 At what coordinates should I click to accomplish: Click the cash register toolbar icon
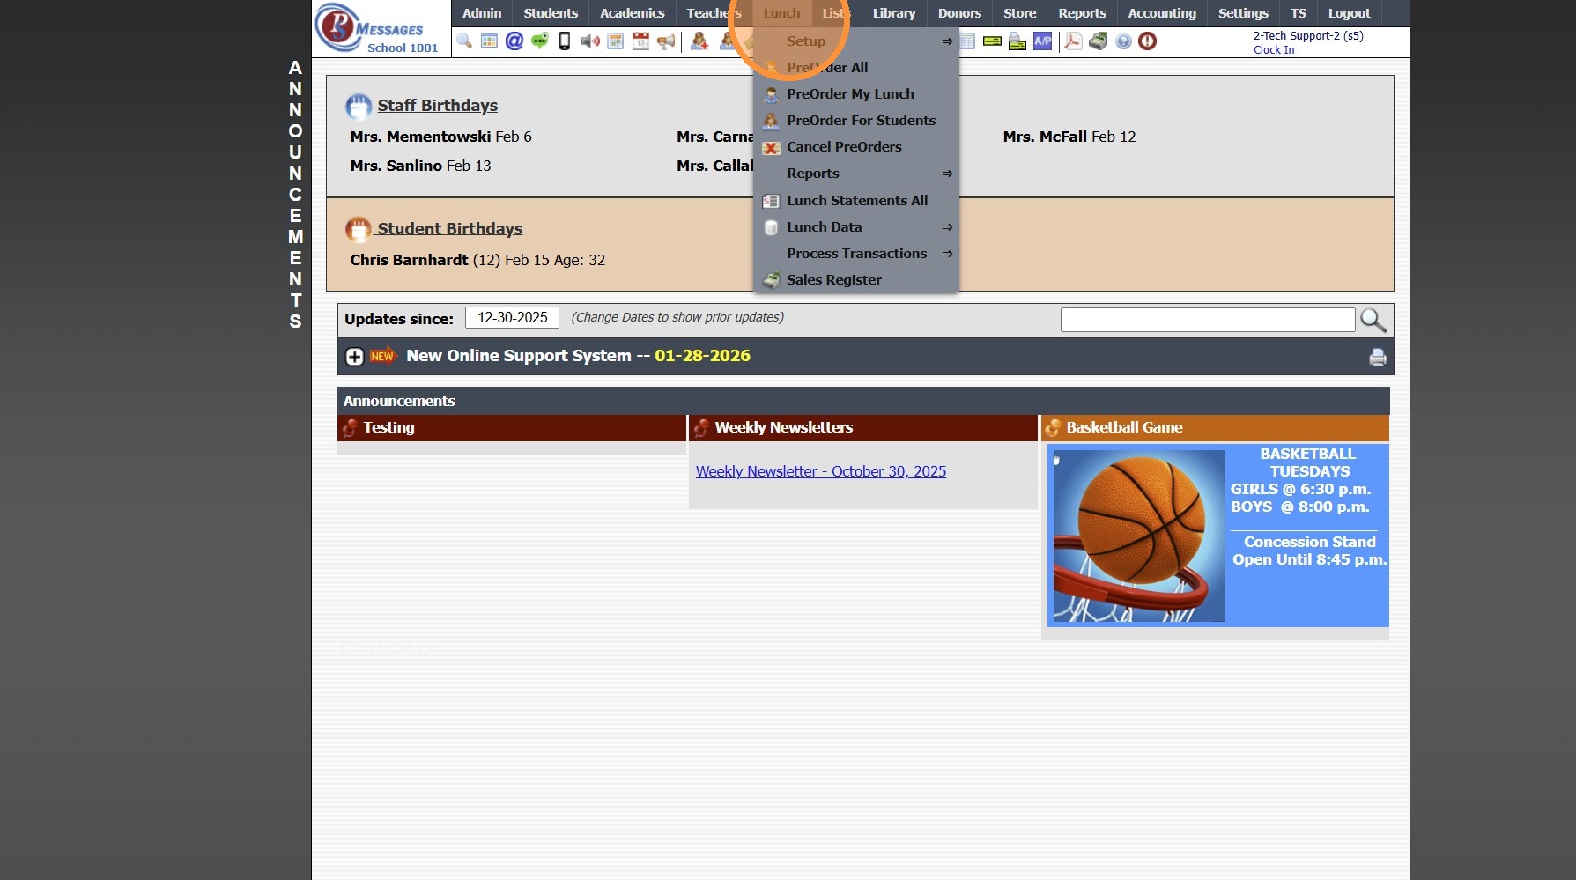coord(1098,41)
